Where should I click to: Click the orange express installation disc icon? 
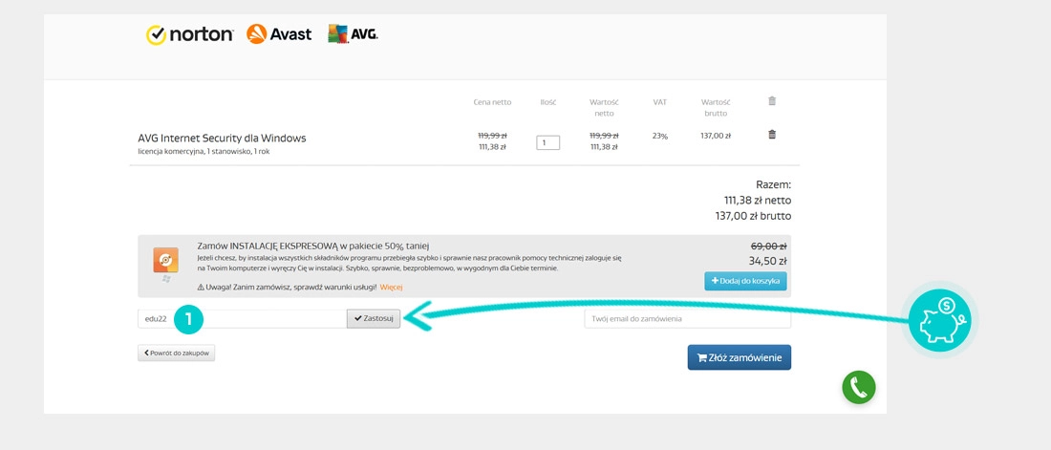(165, 261)
